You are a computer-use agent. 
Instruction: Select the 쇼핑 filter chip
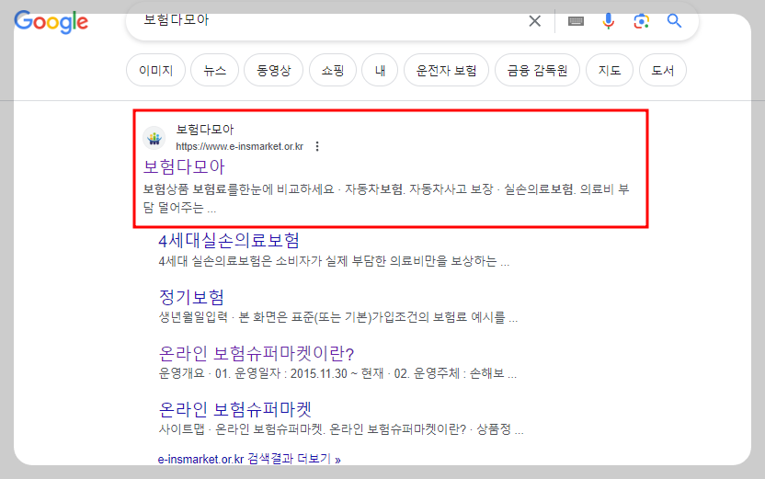pyautogui.click(x=333, y=70)
